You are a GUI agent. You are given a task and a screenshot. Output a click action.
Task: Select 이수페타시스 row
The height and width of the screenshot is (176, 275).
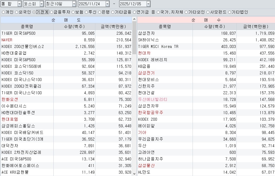click(x=66, y=106)
